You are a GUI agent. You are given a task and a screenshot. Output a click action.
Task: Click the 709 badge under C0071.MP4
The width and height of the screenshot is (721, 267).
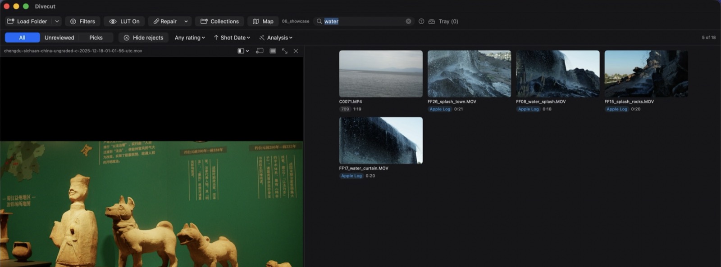pos(345,109)
